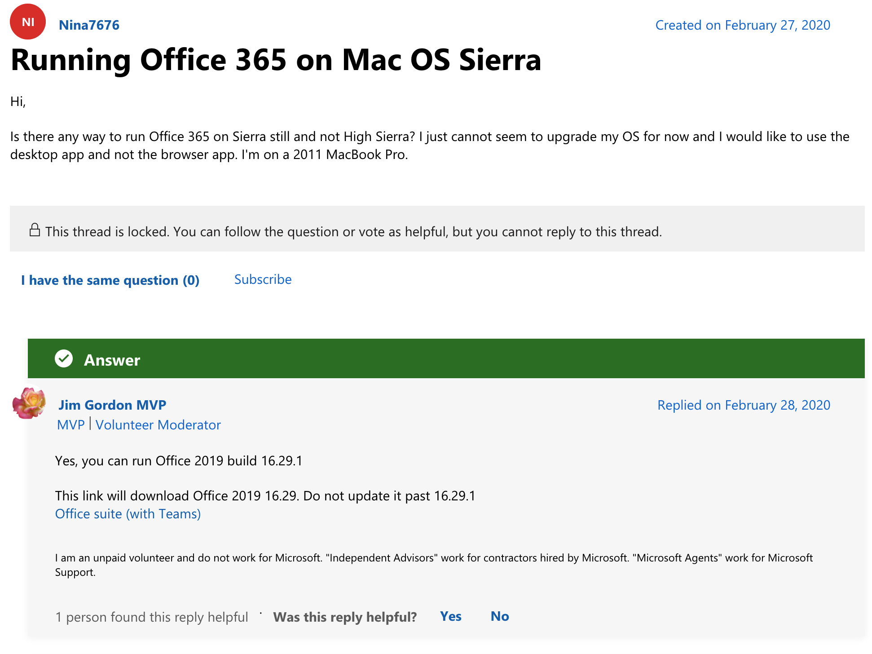Click the red NI user avatar
The height and width of the screenshot is (654, 872).
pos(28,22)
